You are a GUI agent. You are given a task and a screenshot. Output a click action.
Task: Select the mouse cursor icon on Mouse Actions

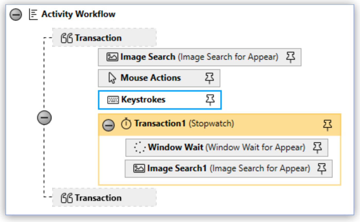tap(112, 78)
